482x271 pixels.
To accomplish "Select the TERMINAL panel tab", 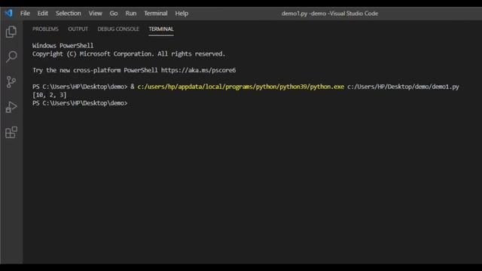I will click(x=161, y=29).
